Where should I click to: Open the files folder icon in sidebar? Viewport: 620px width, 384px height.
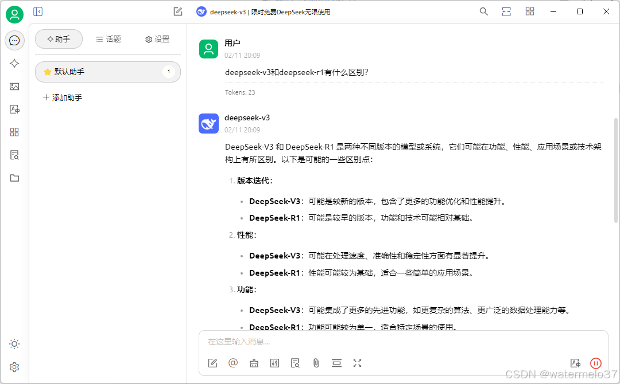14,178
